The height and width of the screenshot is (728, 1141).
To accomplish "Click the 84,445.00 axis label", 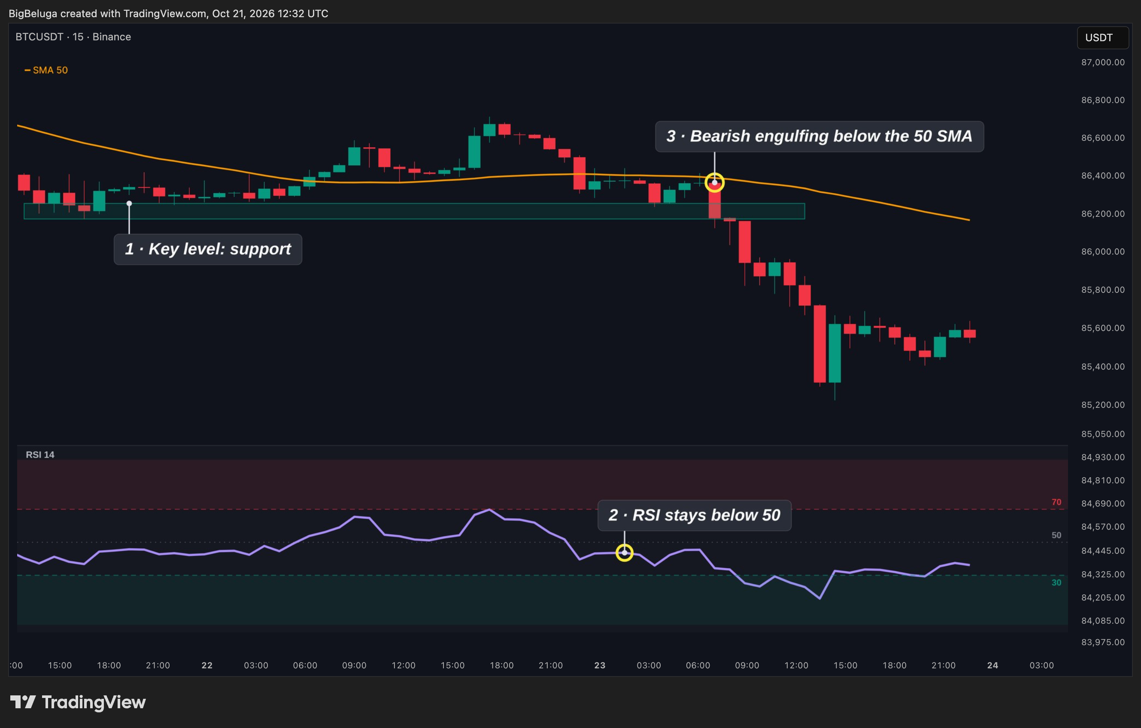I will (1103, 551).
